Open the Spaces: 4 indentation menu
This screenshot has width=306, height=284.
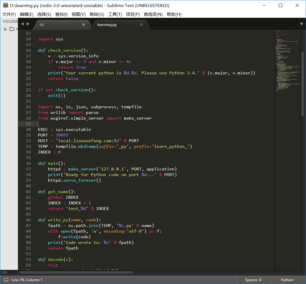click(253, 280)
